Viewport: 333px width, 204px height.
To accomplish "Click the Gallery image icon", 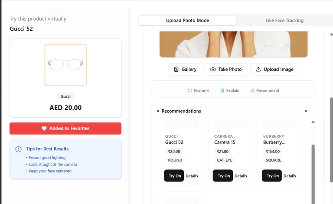I will pyautogui.click(x=176, y=69).
